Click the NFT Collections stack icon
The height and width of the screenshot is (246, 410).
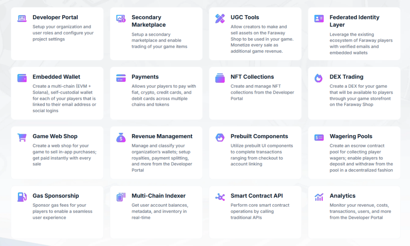[220, 78]
